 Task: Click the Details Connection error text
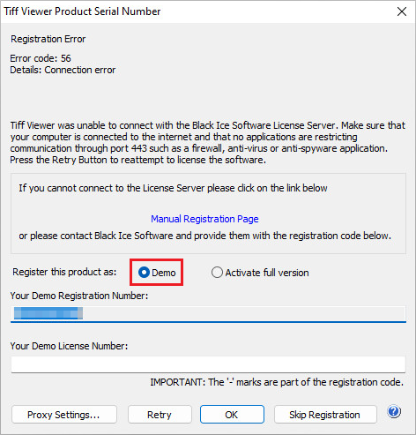click(x=63, y=70)
